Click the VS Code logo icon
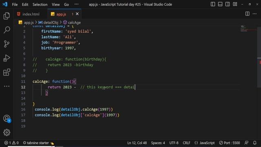261x147 pixels. [x=5, y=4]
